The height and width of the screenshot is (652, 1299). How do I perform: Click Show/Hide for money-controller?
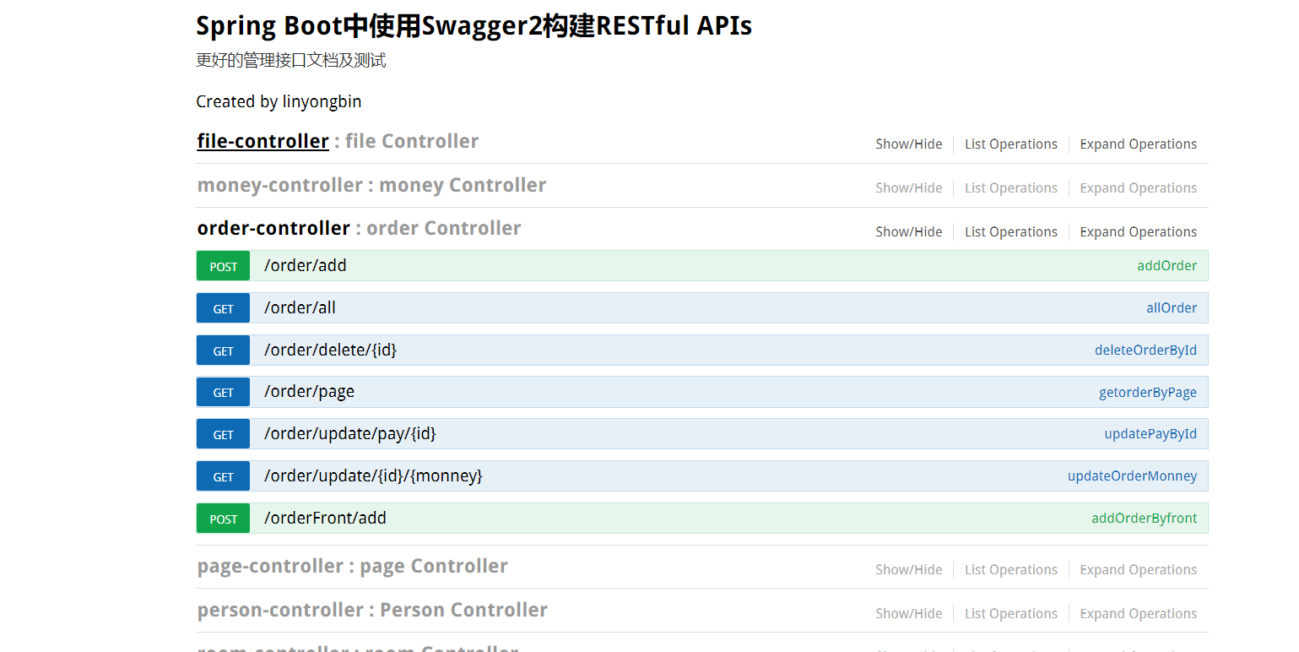909,188
